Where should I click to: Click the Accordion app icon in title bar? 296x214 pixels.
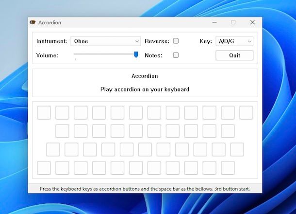tap(33, 22)
